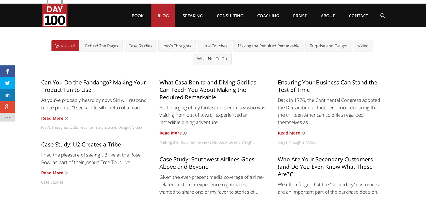Share on Google Plus sidebar icon
Viewport: 426px width, 211px height.
coord(7,107)
